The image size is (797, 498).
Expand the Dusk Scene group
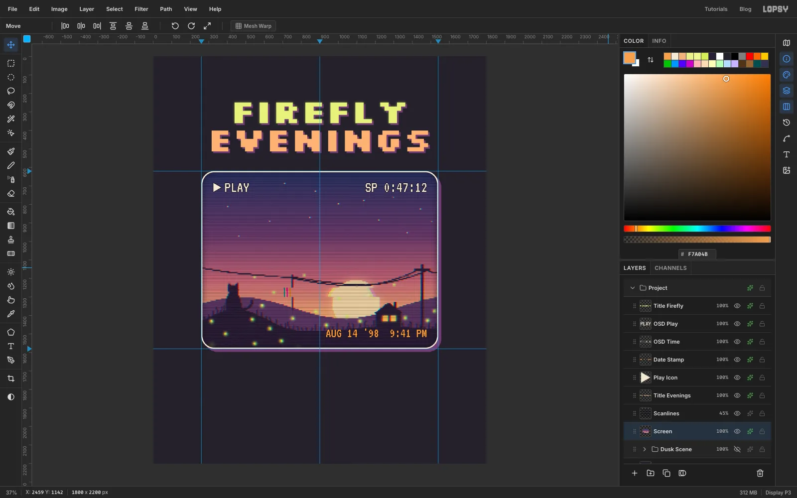[x=645, y=449]
